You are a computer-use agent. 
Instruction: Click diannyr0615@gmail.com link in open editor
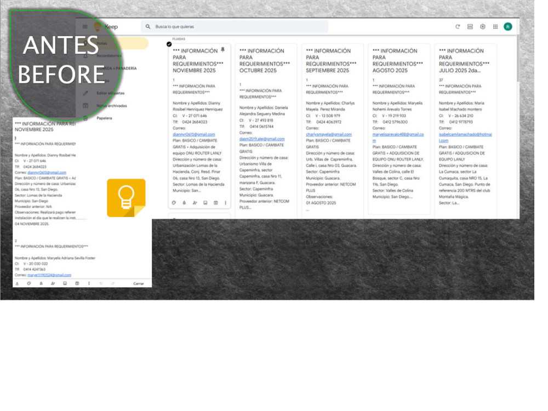coord(47,172)
